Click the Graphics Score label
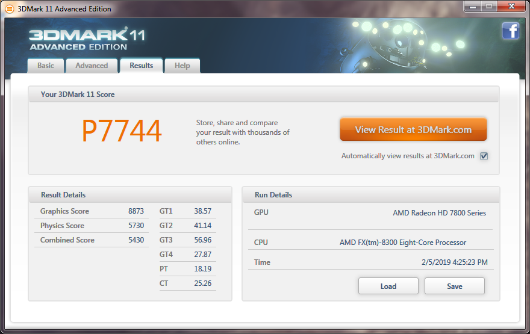This screenshot has width=530, height=334. click(64, 211)
